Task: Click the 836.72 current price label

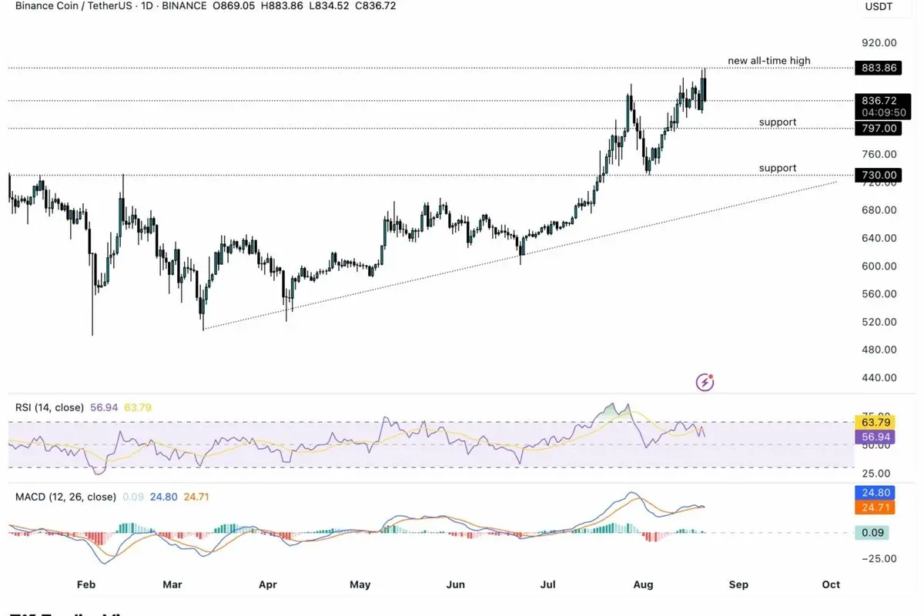Action: [878, 100]
